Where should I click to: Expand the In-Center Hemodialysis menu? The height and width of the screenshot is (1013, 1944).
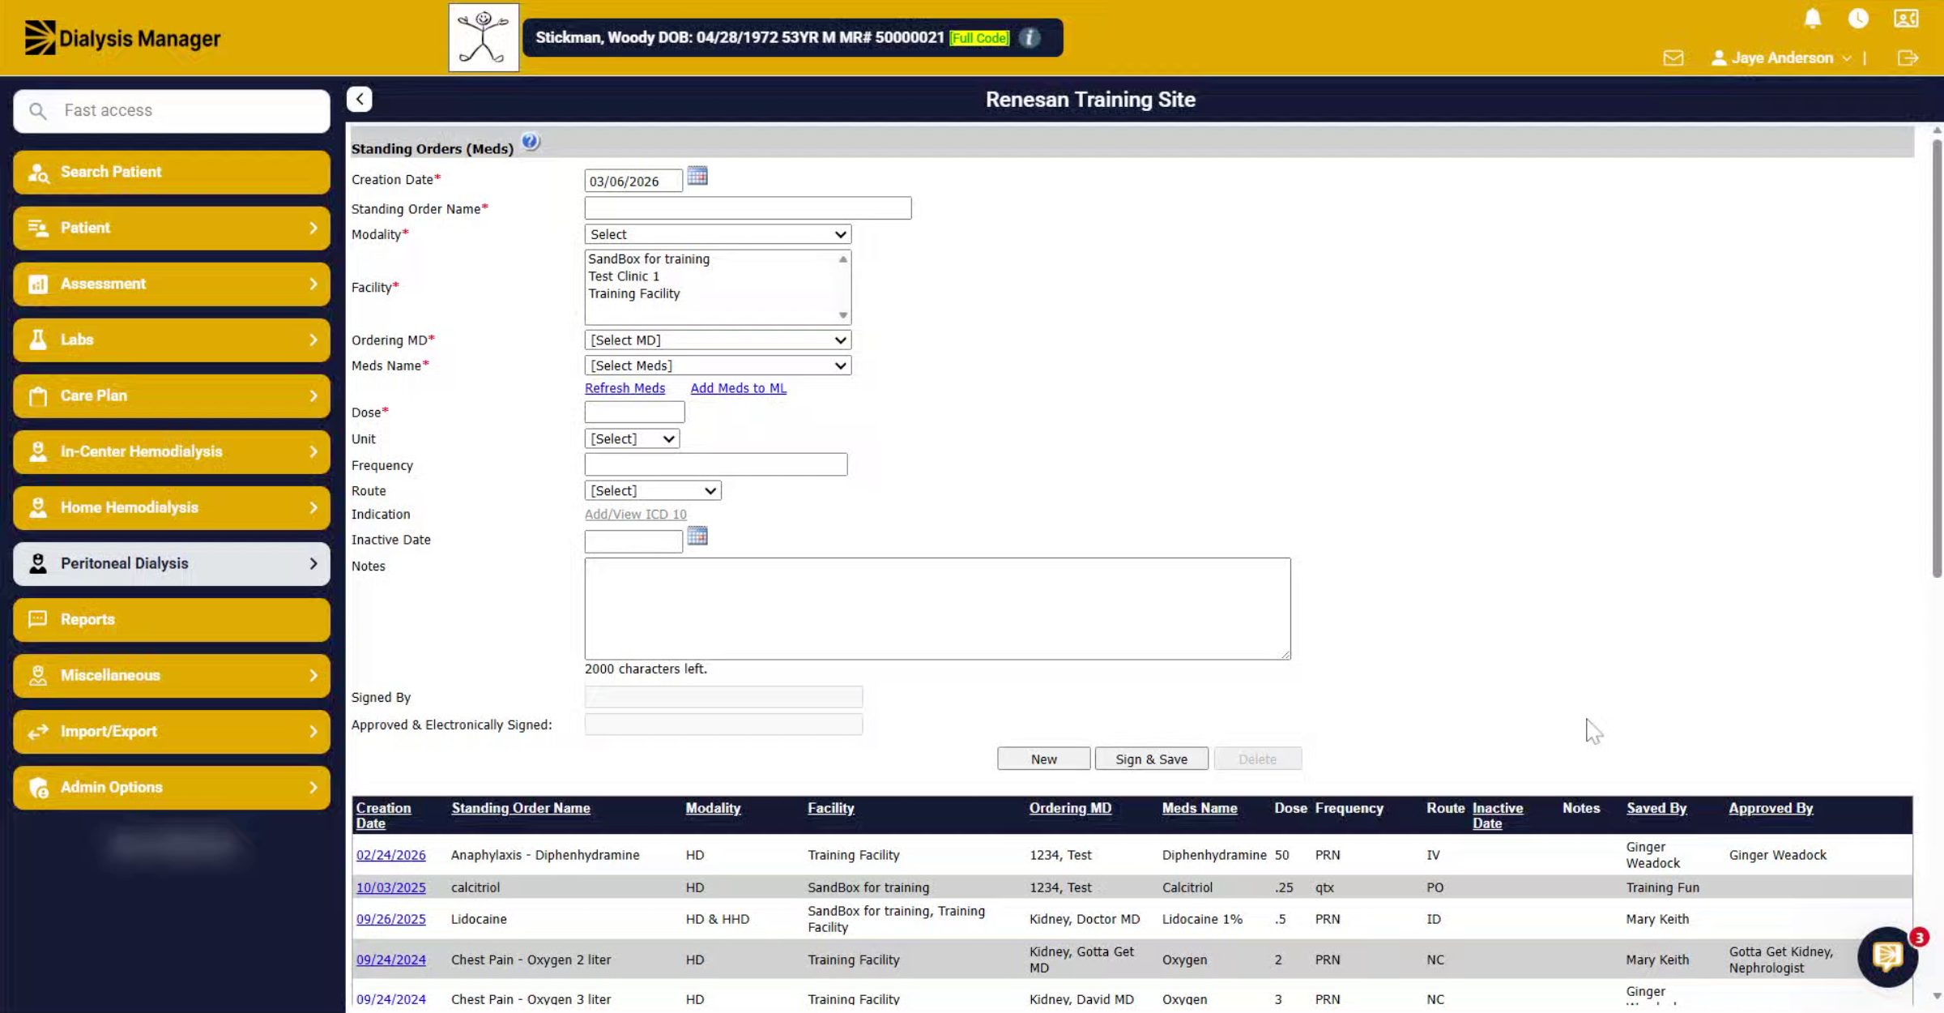172,451
